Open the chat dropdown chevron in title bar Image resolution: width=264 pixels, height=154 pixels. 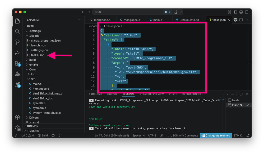(181, 12)
